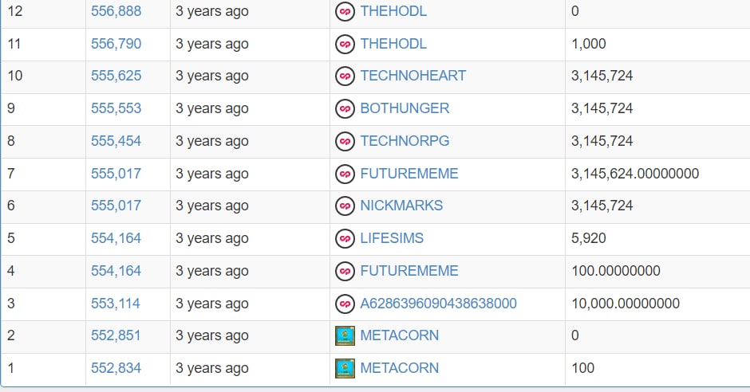
Task: Click the TECHNORPG asset icon
Action: (x=345, y=141)
